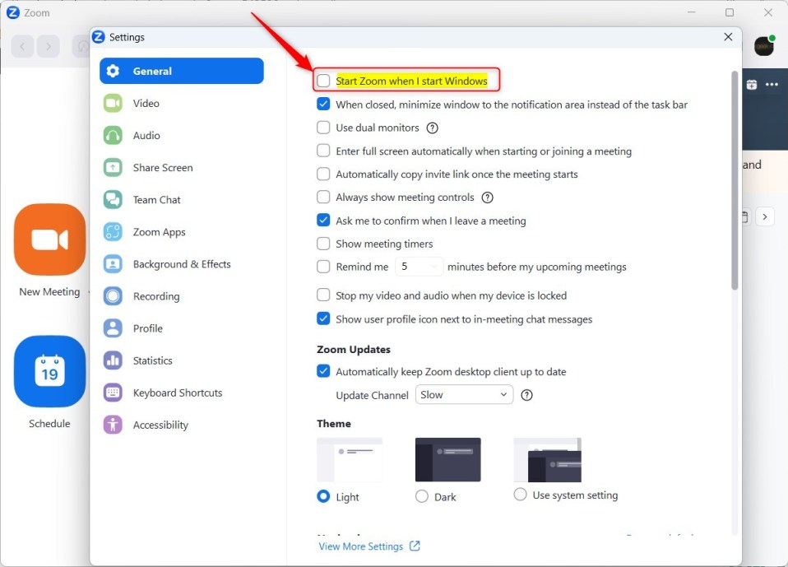The image size is (788, 567).
Task: Click the Statistics bar chart icon
Action: 113,361
